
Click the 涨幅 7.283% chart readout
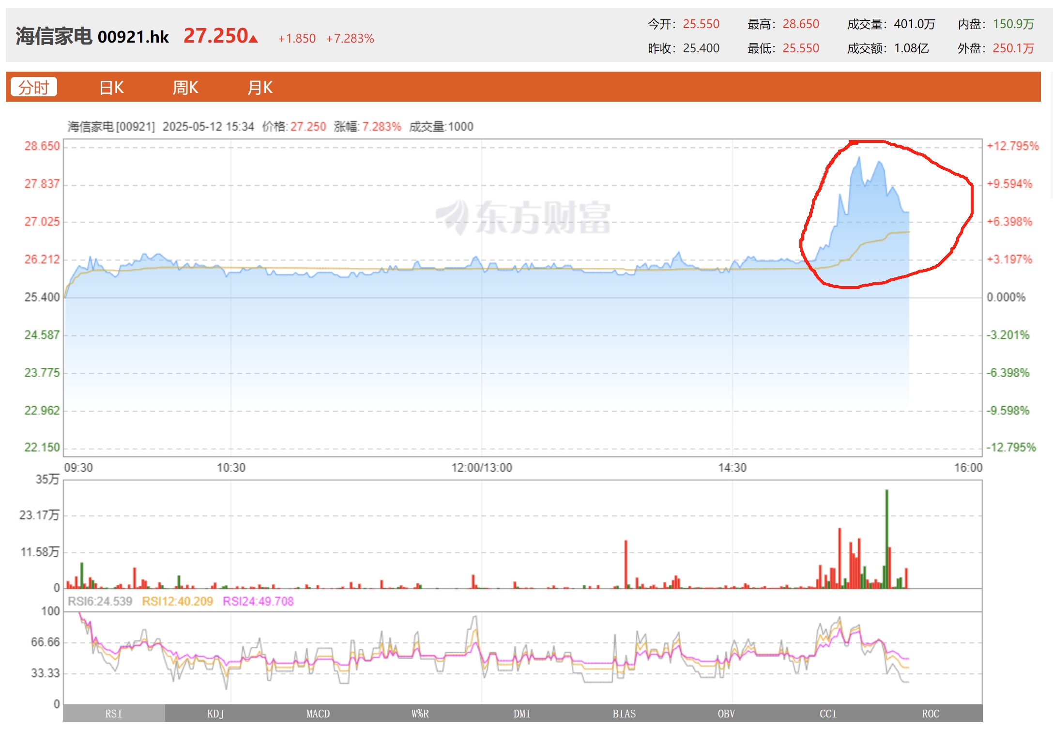pos(367,126)
